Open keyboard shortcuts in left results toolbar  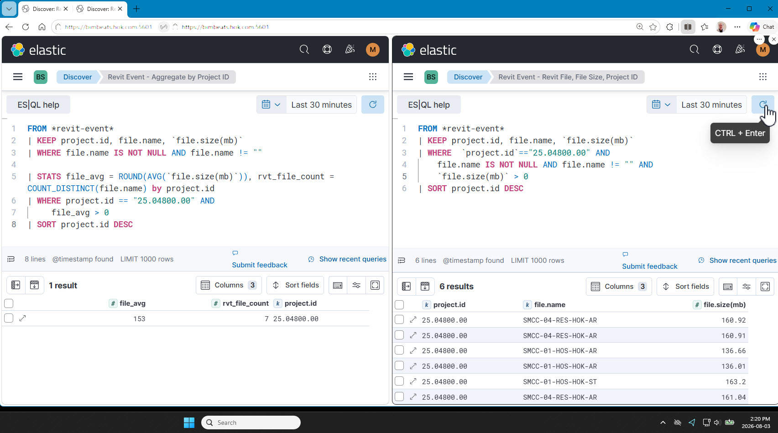[x=338, y=285]
